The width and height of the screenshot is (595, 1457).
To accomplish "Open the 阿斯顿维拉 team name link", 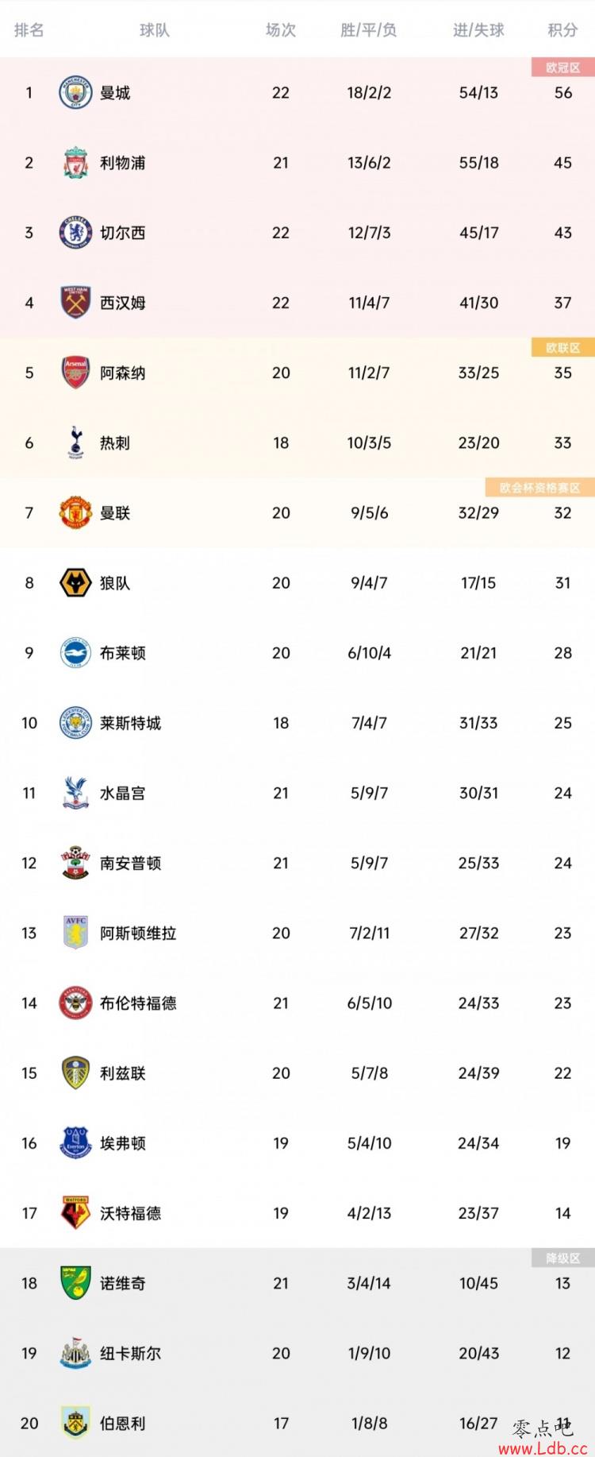I will (138, 933).
